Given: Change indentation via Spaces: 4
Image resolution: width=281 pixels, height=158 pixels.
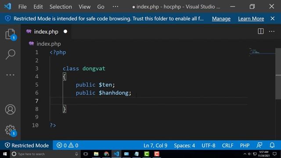Looking at the screenshot, I should (184, 145).
